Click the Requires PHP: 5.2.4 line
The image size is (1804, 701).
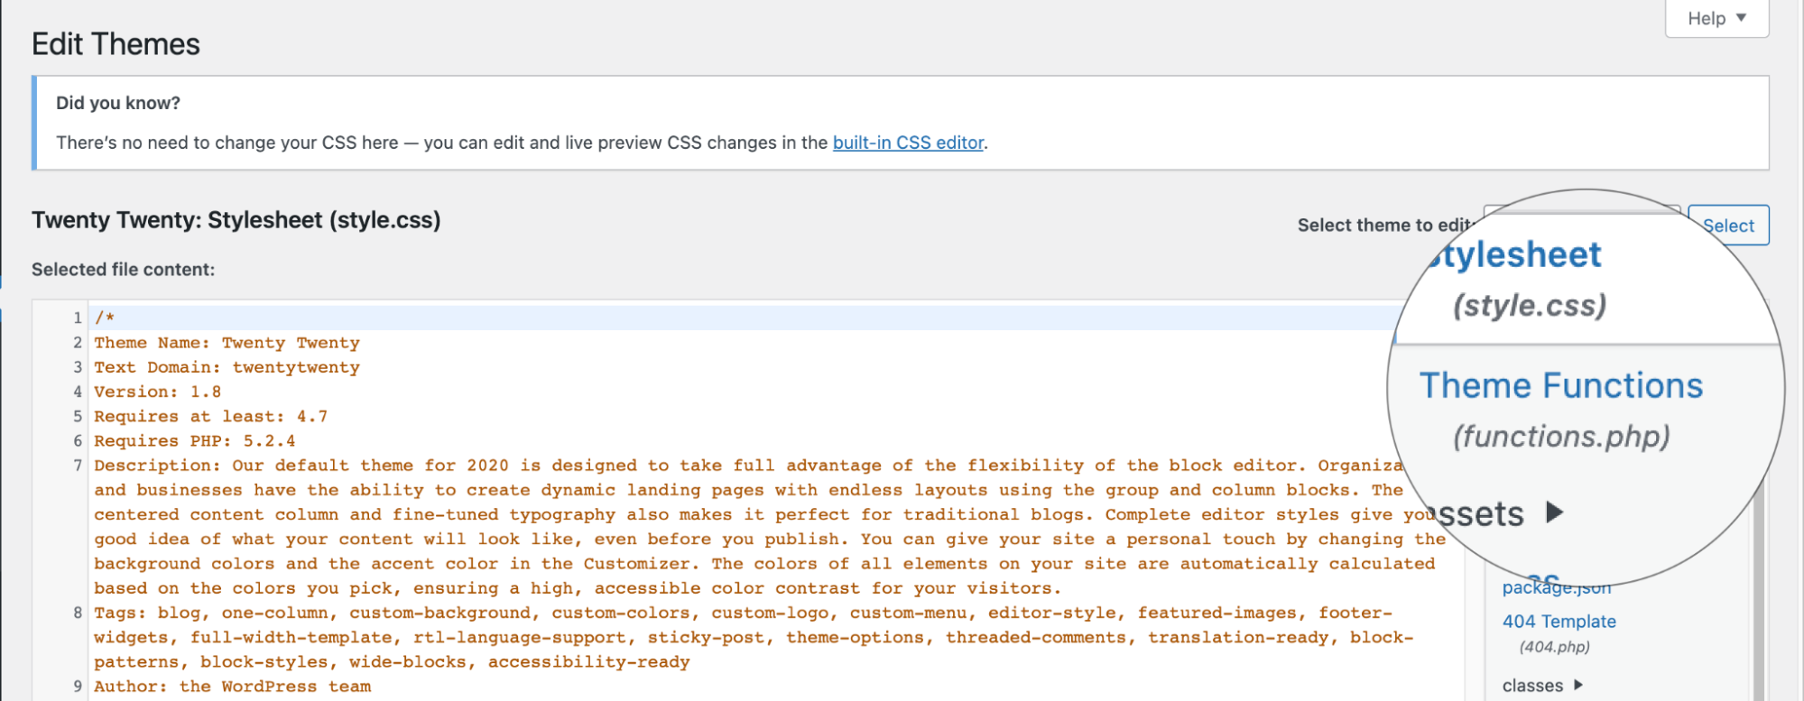(x=194, y=441)
